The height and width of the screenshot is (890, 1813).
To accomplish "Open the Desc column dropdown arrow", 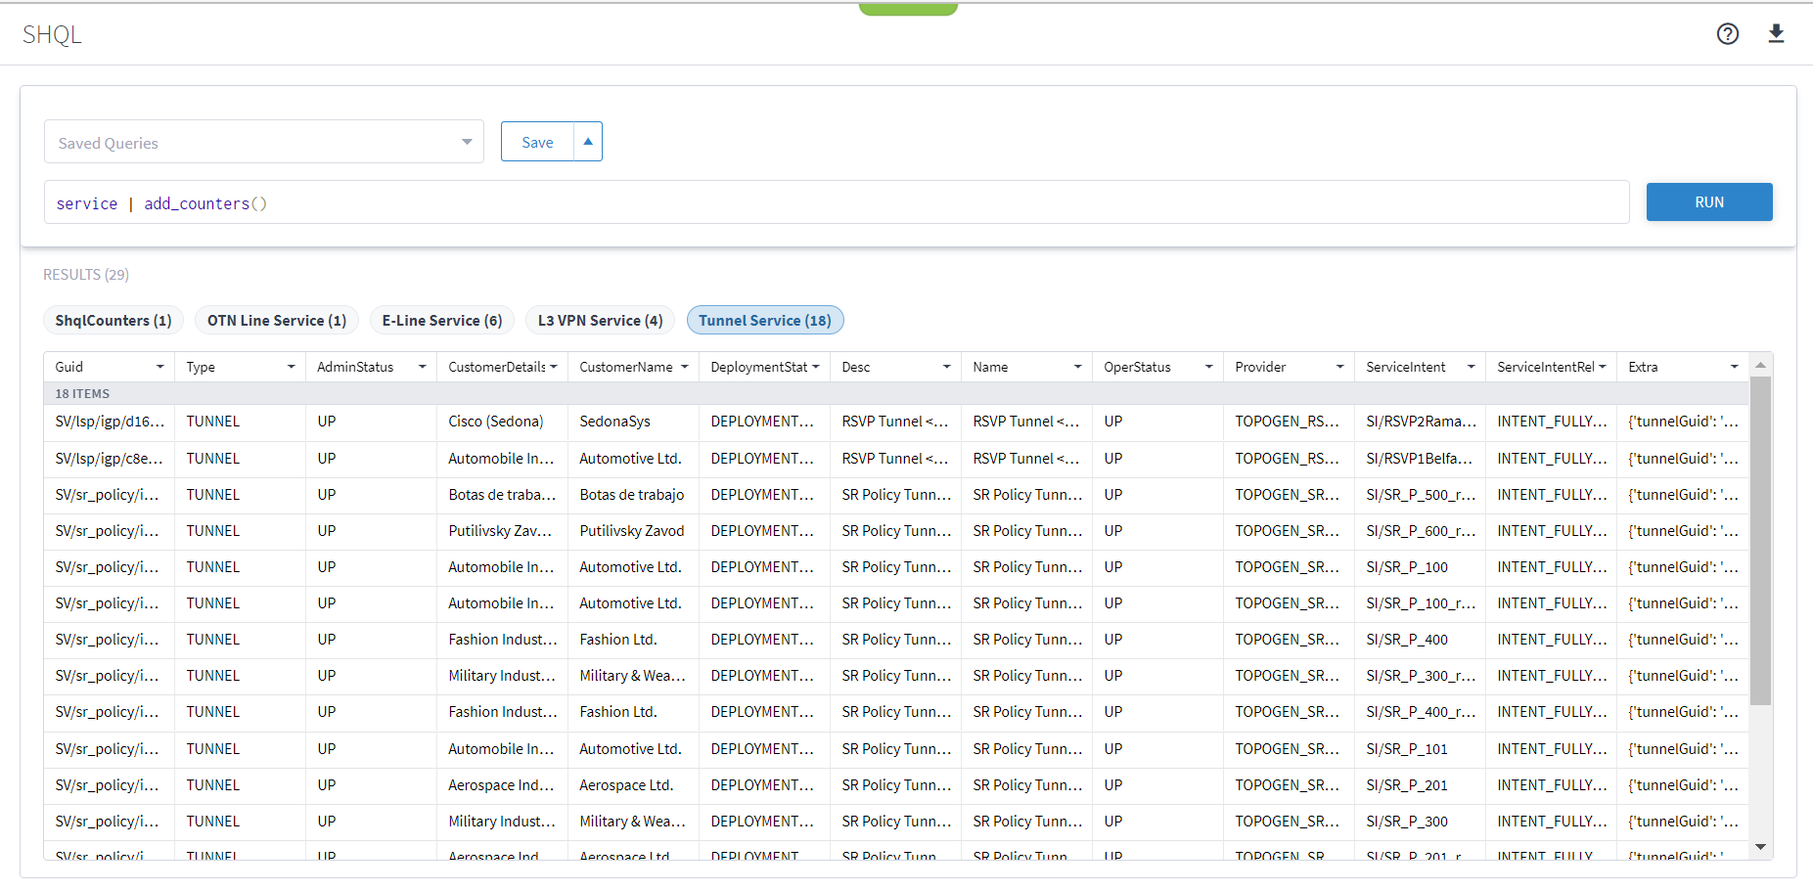I will (x=947, y=367).
